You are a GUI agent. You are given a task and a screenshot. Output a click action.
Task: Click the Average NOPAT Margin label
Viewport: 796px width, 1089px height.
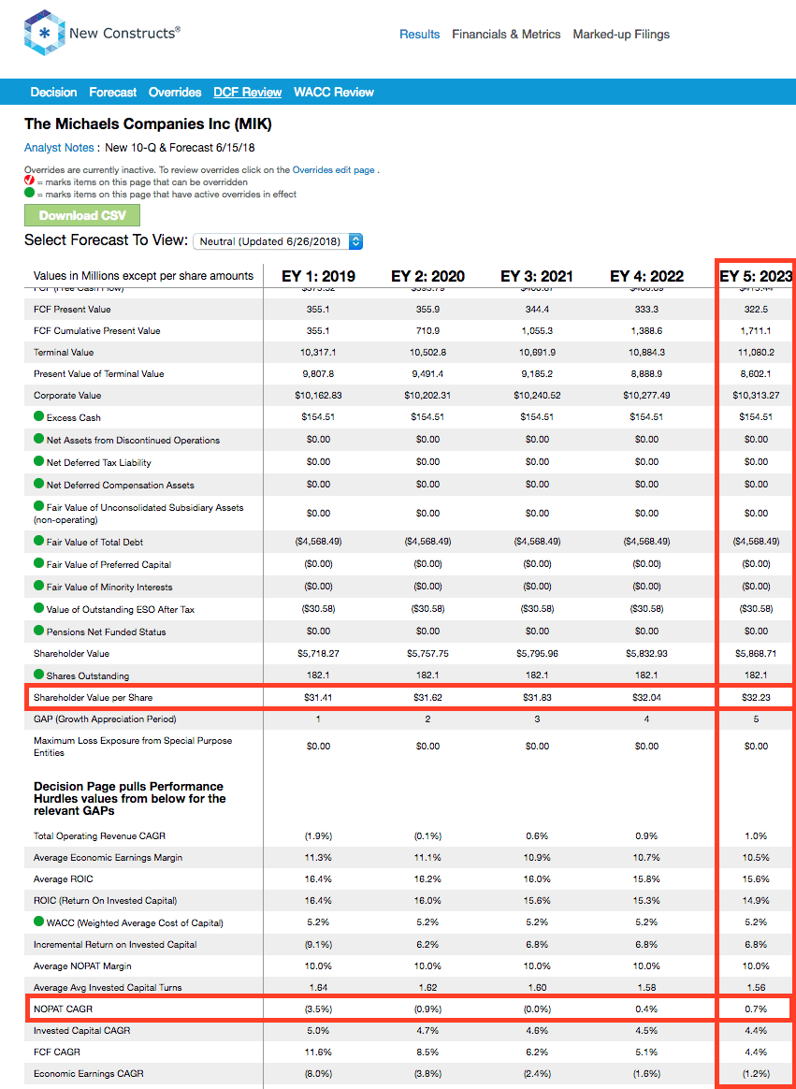tap(82, 966)
